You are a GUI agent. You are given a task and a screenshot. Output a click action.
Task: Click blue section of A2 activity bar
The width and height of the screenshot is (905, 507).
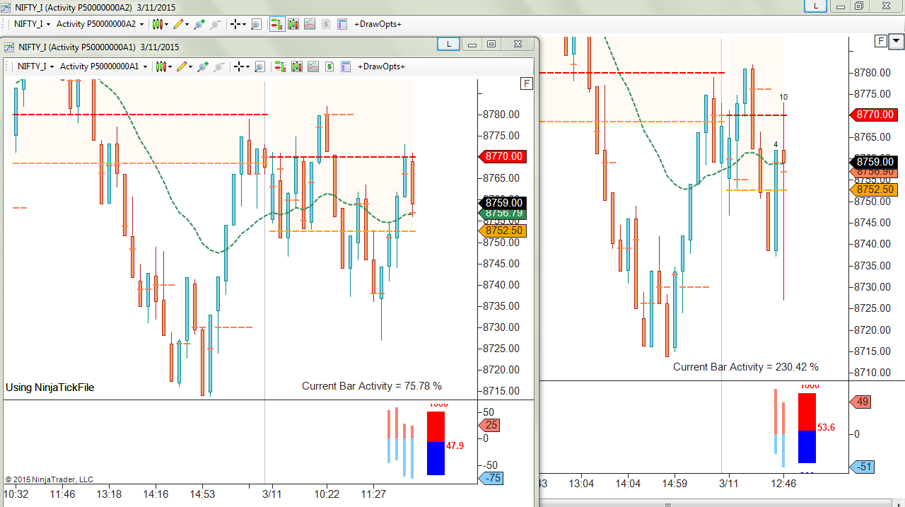tap(807, 447)
